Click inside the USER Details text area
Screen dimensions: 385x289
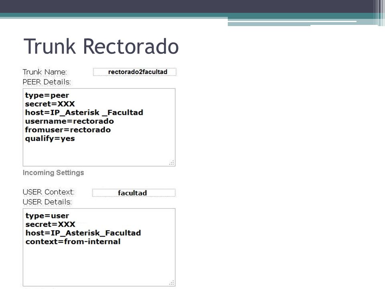click(x=99, y=247)
